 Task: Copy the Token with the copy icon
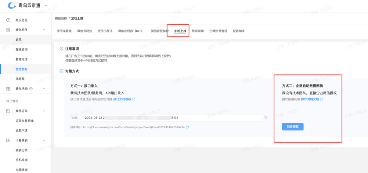pyautogui.click(x=265, y=118)
